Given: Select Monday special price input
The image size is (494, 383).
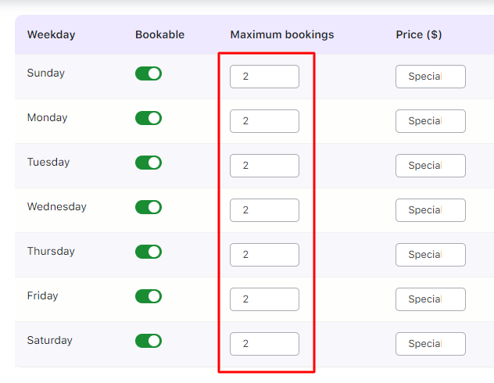Looking at the screenshot, I should 431,121.
